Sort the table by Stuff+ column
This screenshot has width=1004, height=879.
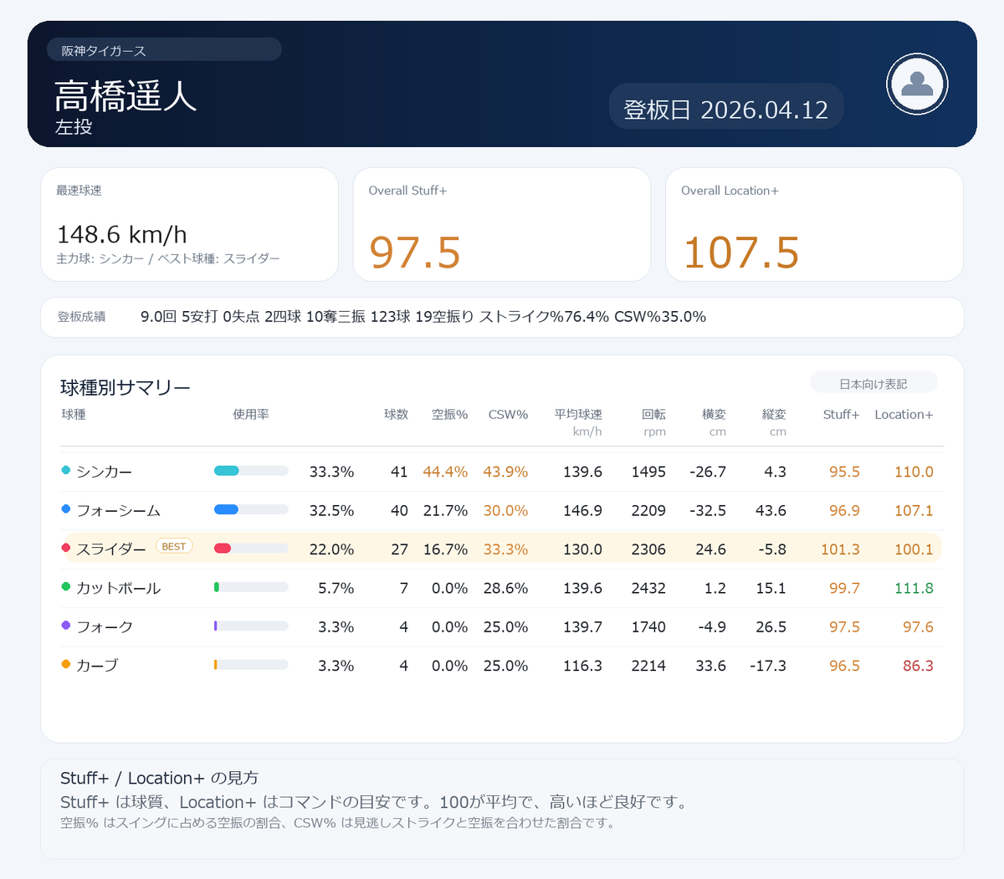(x=841, y=414)
